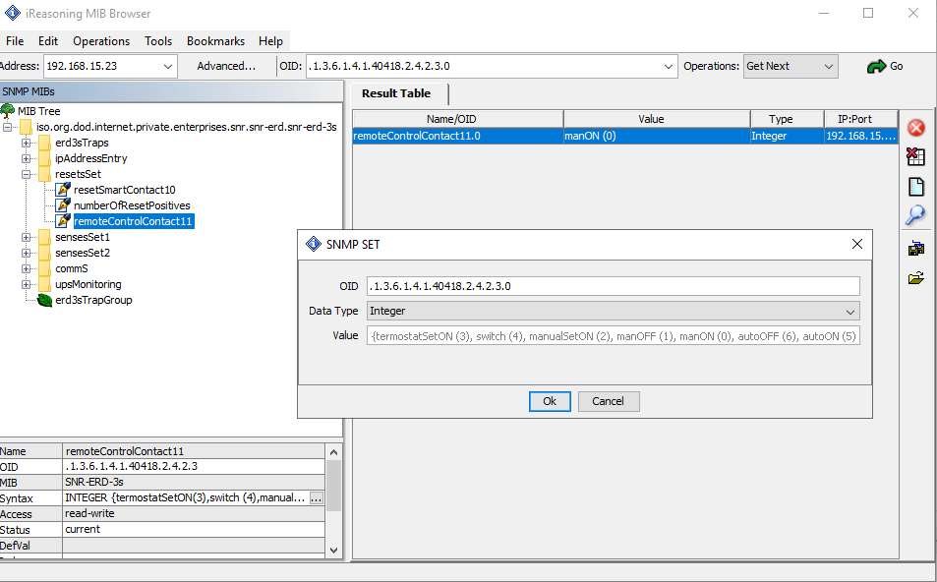
Task: Click the manON (0) value cell
Action: click(656, 137)
